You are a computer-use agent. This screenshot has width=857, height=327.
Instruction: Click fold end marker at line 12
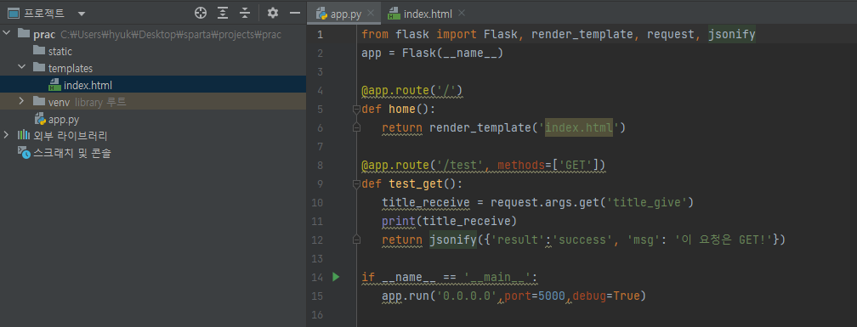[356, 240]
